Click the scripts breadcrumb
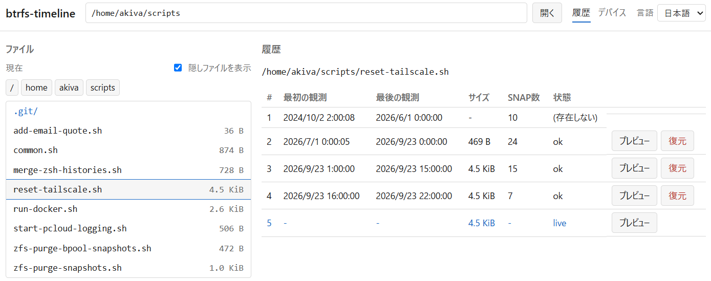The image size is (711, 281). coord(103,88)
